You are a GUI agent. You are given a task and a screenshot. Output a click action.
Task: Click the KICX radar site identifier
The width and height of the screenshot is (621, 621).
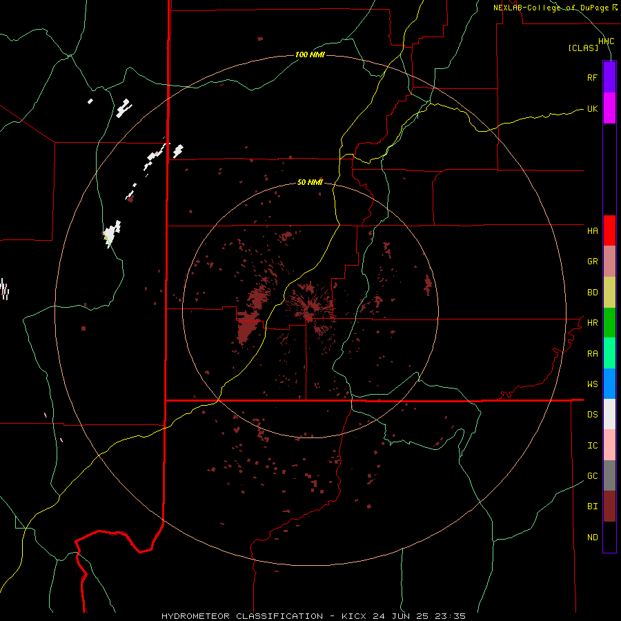(354, 616)
